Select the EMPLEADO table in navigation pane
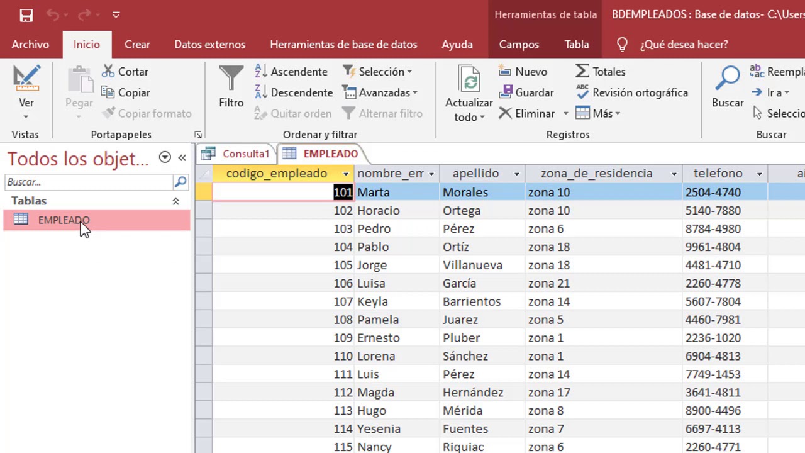Viewport: 805px width, 453px height. [x=97, y=220]
